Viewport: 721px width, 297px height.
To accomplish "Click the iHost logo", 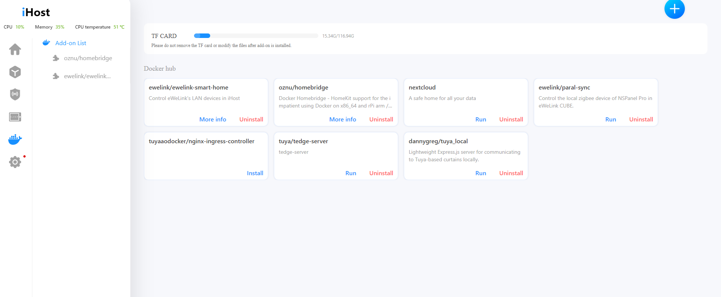I will pyautogui.click(x=36, y=12).
